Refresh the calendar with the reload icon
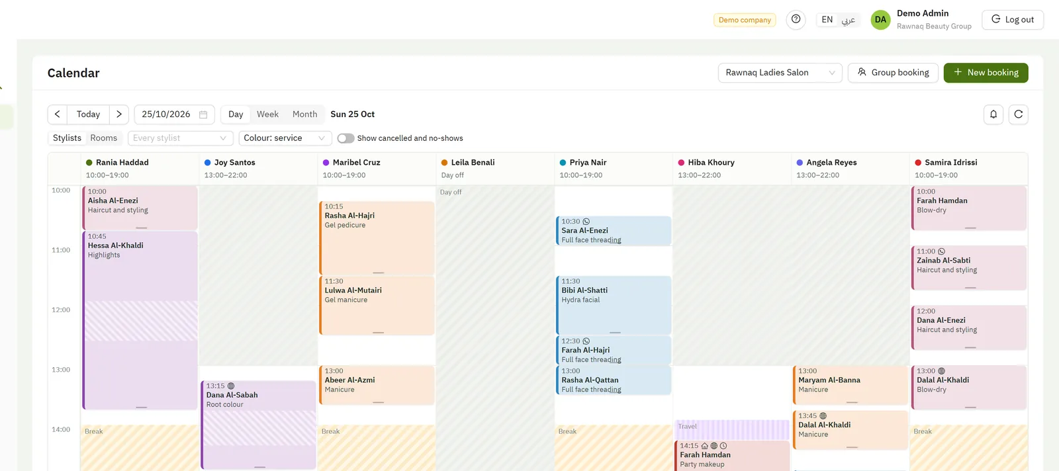The width and height of the screenshot is (1059, 471). click(1018, 114)
